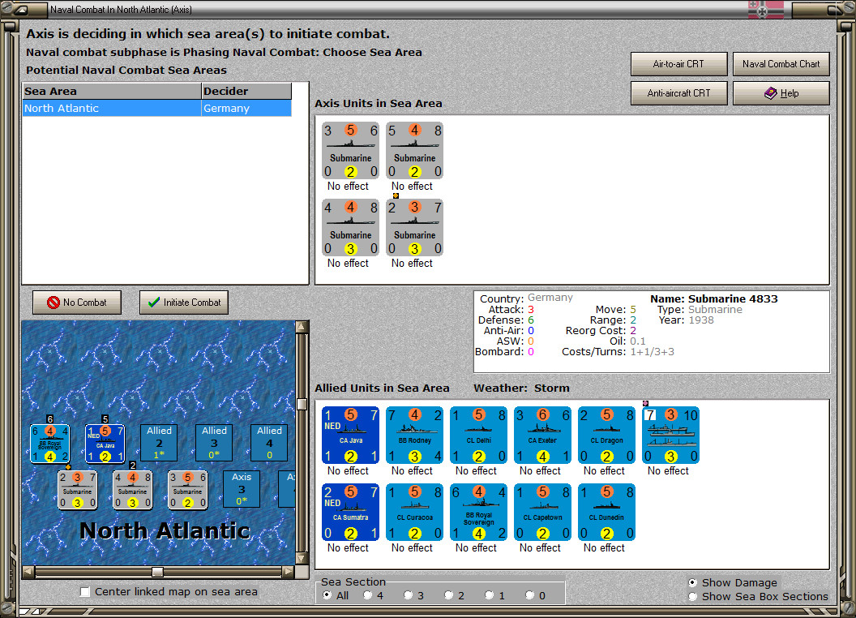The width and height of the screenshot is (856, 618).
Task: Select the BB Rodney unit
Action: click(x=414, y=436)
